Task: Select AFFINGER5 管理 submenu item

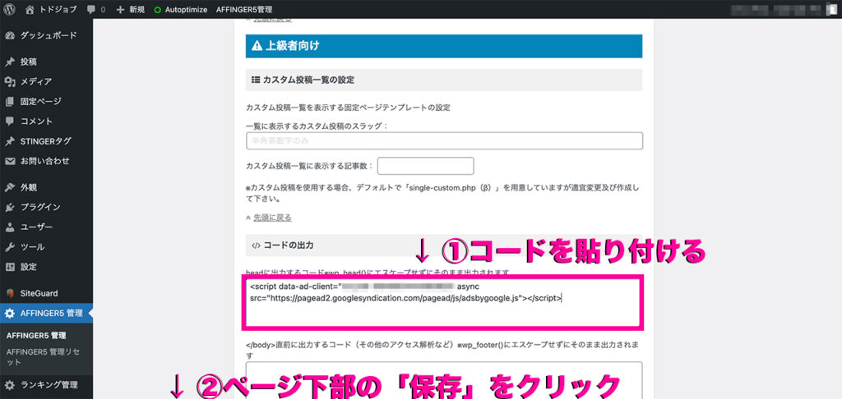Action: [36, 336]
